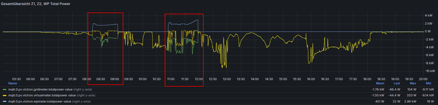Screen dimensions: 438x105
Task: Open the Gesamtübersicht Z1, Z2, WP Total Power panel title
Action: 36,4
